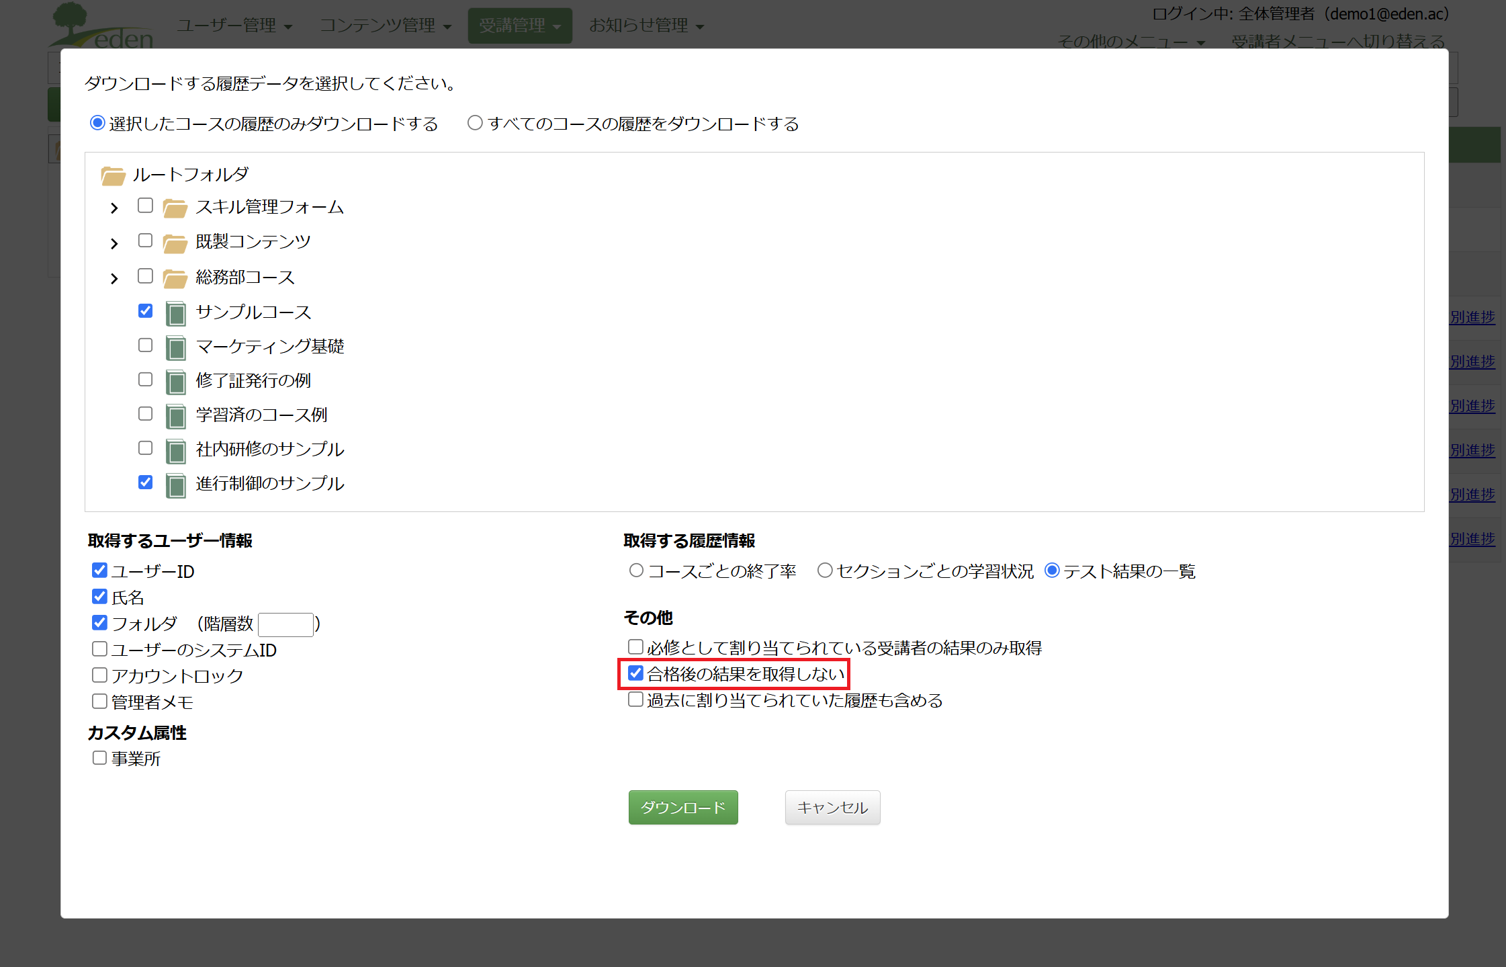Click the 社内研修のサンプル tree label
Screen dimensions: 1506x967
pyautogui.click(x=270, y=450)
